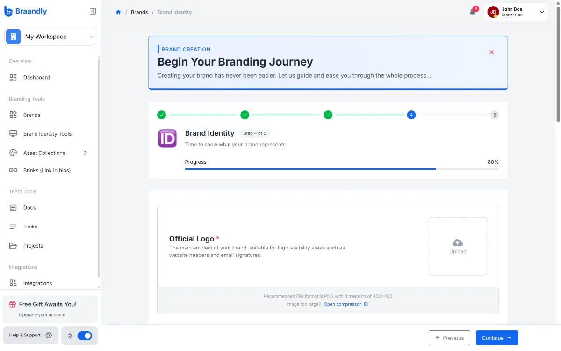Click the Brinks link icon
Image resolution: width=561 pixels, height=351 pixels.
tap(13, 170)
